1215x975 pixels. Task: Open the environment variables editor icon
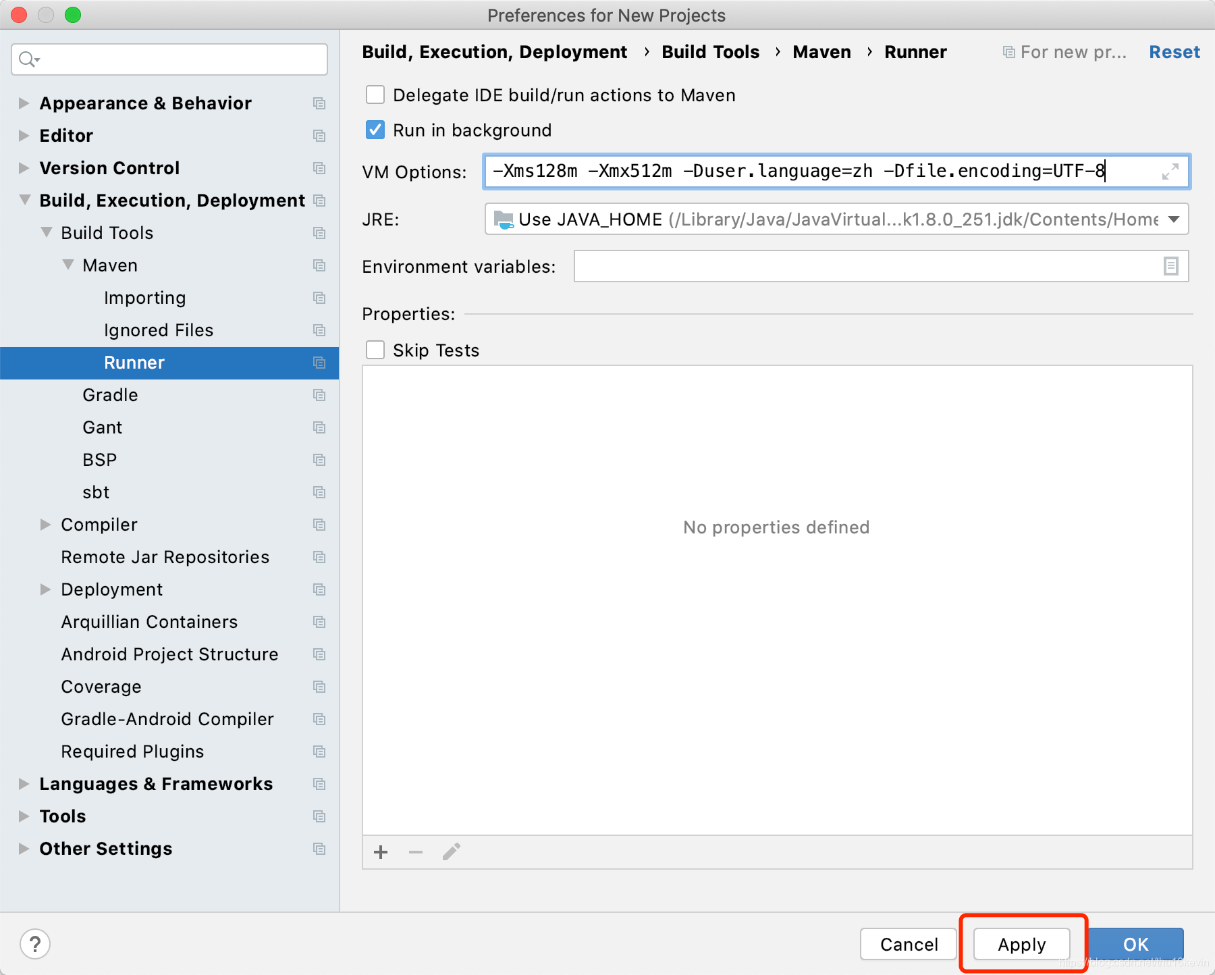[x=1170, y=266]
